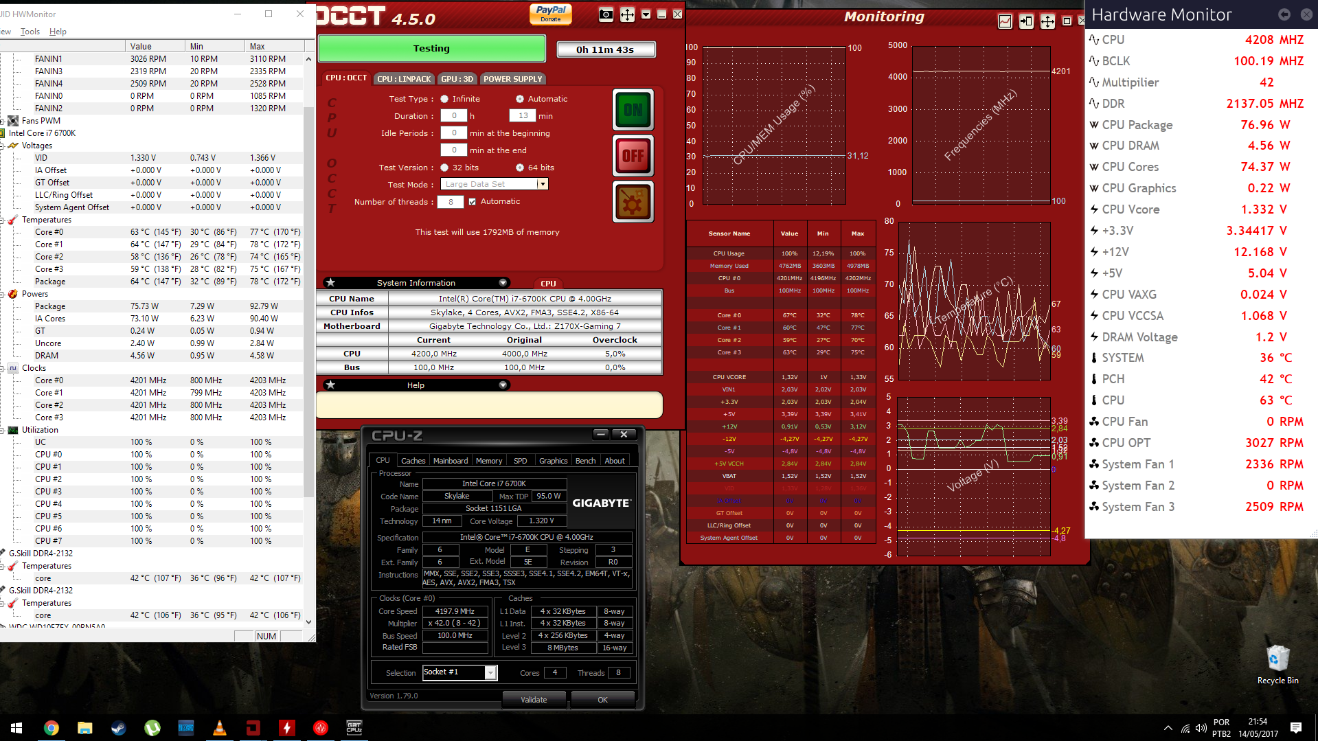This screenshot has width=1318, height=741.
Task: Open File Explorer from the taskbar
Action: 84,727
